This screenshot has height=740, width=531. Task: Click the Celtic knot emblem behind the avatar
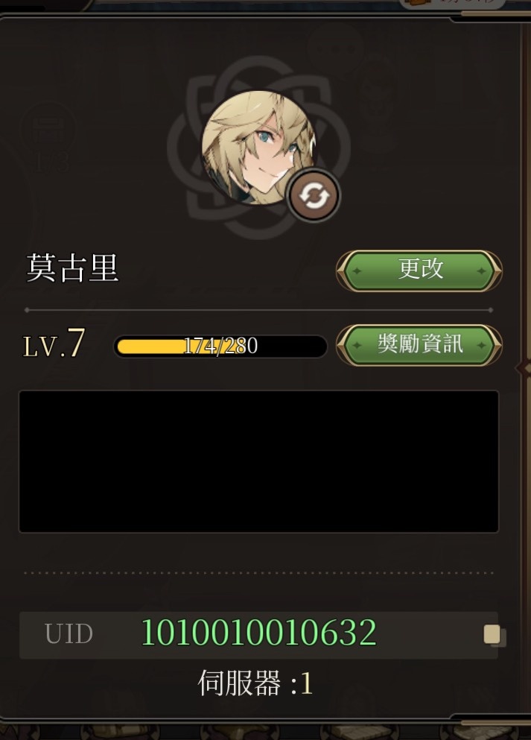258,147
